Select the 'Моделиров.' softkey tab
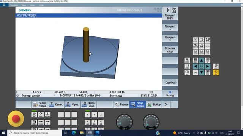 click(x=137, y=104)
